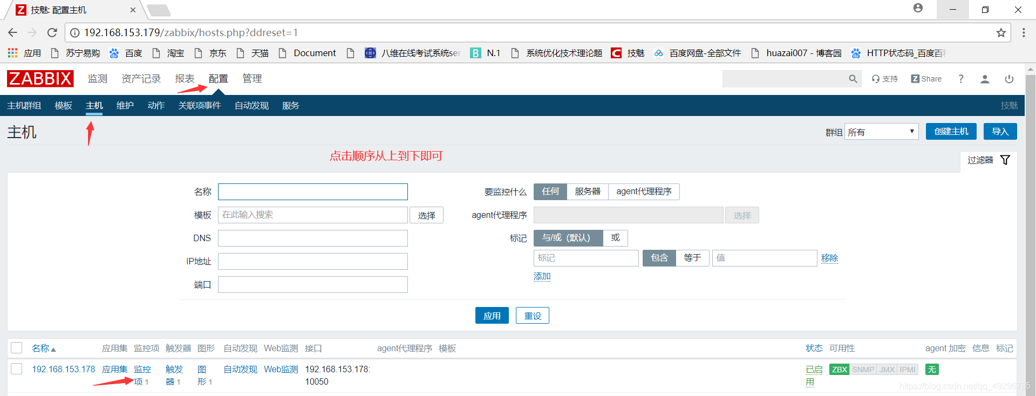Go to 模板 submenu
Image resolution: width=1036 pixels, height=396 pixels.
point(64,106)
